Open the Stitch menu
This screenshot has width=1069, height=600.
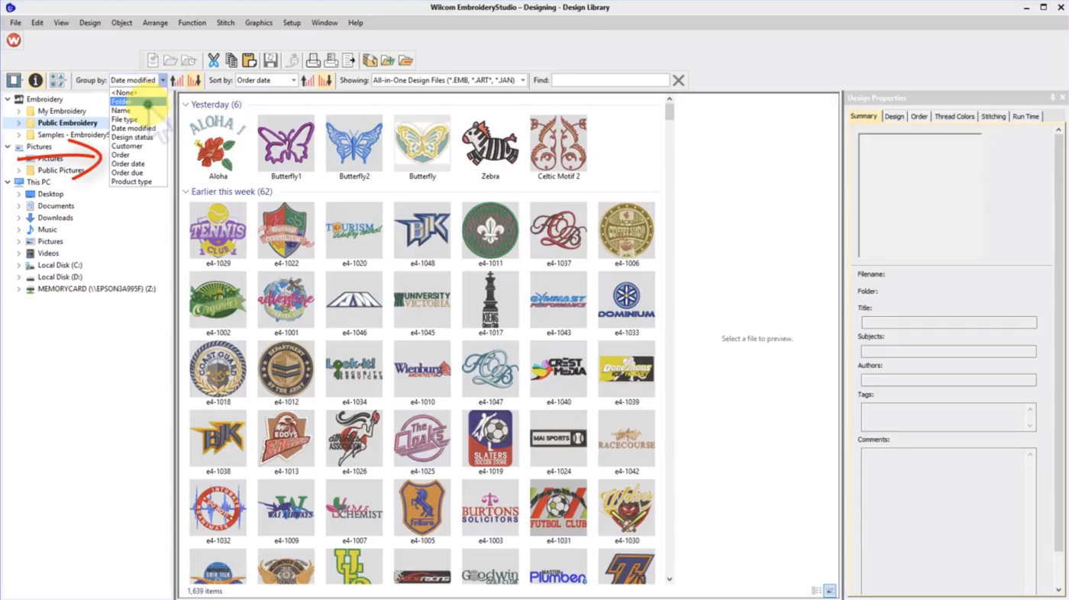pyautogui.click(x=225, y=23)
